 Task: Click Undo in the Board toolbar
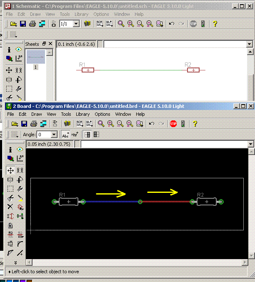point(152,124)
